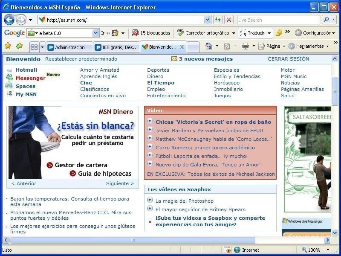Open the tab list dropdown arrow
Image resolution: width=341 pixels, height=256 pixels.
click(x=42, y=47)
